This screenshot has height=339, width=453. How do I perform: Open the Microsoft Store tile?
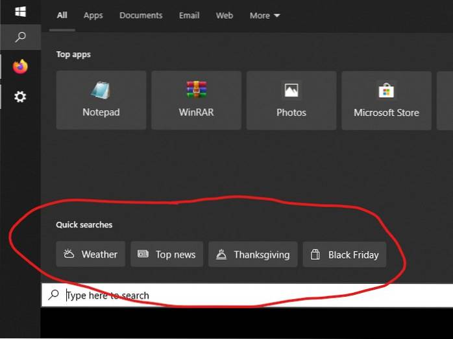(386, 100)
